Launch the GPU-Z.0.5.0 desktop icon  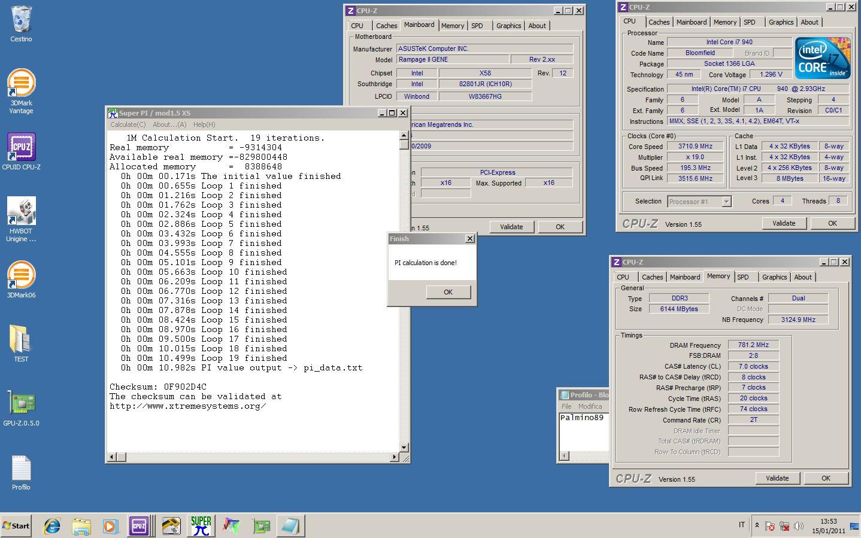tap(21, 409)
